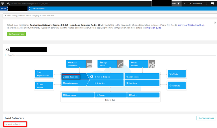
Task: Open share your feedback with us link
Action: point(191,25)
